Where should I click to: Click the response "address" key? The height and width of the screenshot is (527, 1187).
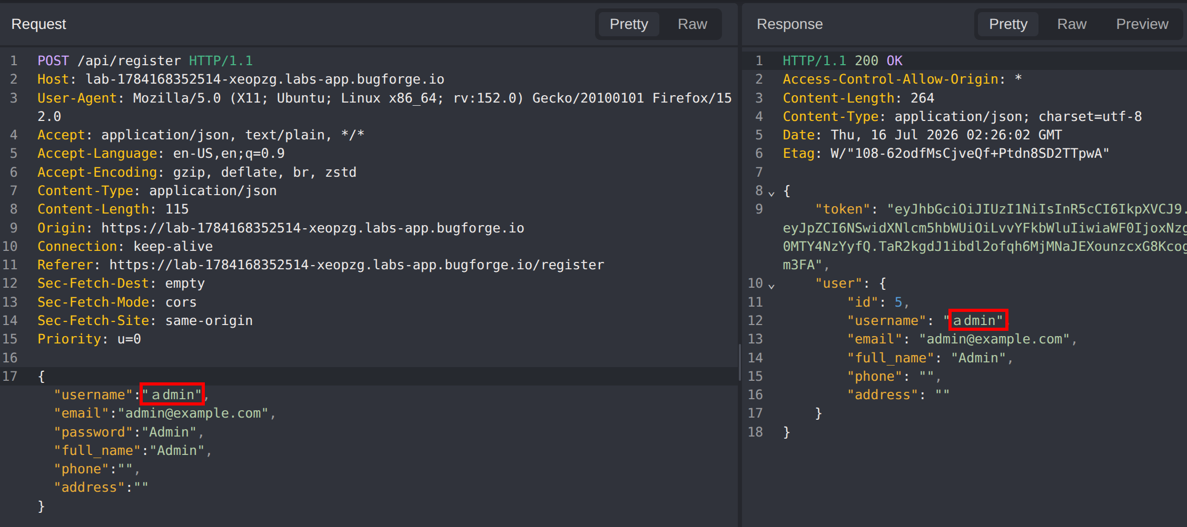click(x=882, y=394)
